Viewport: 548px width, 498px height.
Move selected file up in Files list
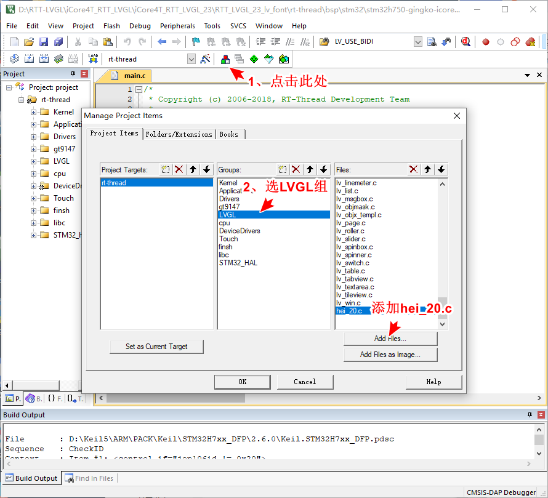427,169
